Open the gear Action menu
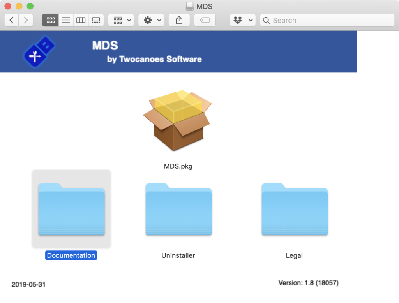Viewport: 399px width, 303px height. pyautogui.click(x=152, y=20)
